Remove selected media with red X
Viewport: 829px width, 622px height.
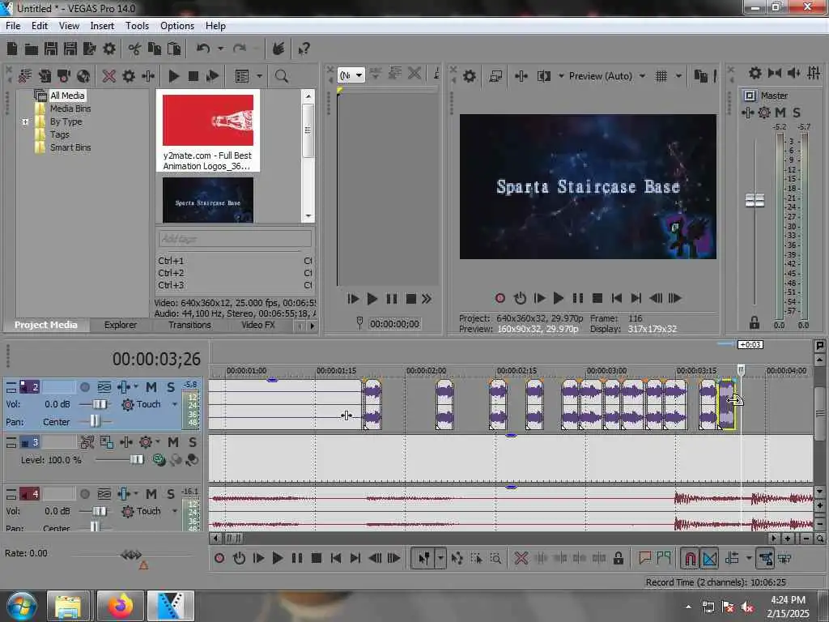[109, 76]
